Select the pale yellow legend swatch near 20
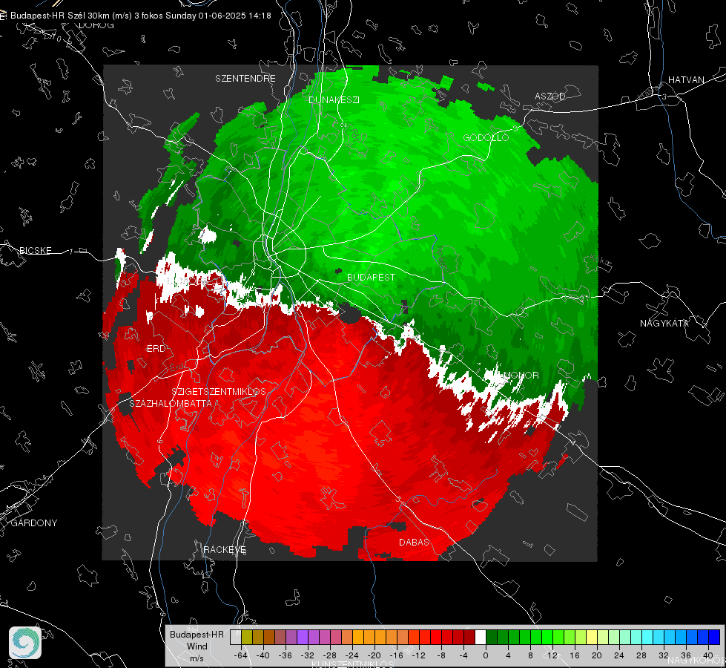 (x=592, y=637)
